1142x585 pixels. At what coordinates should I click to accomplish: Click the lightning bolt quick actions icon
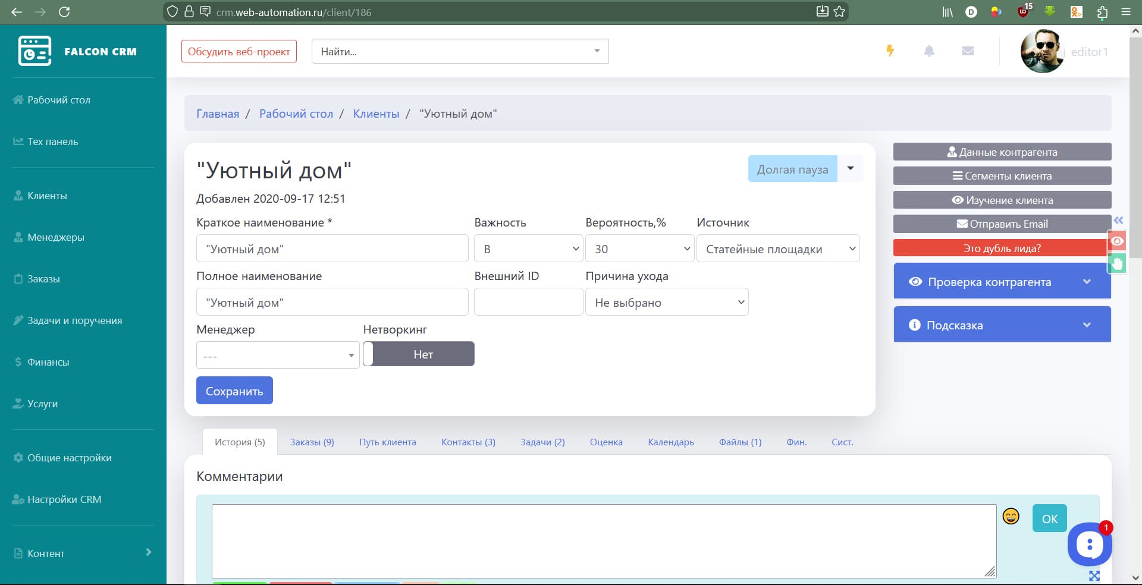point(890,51)
